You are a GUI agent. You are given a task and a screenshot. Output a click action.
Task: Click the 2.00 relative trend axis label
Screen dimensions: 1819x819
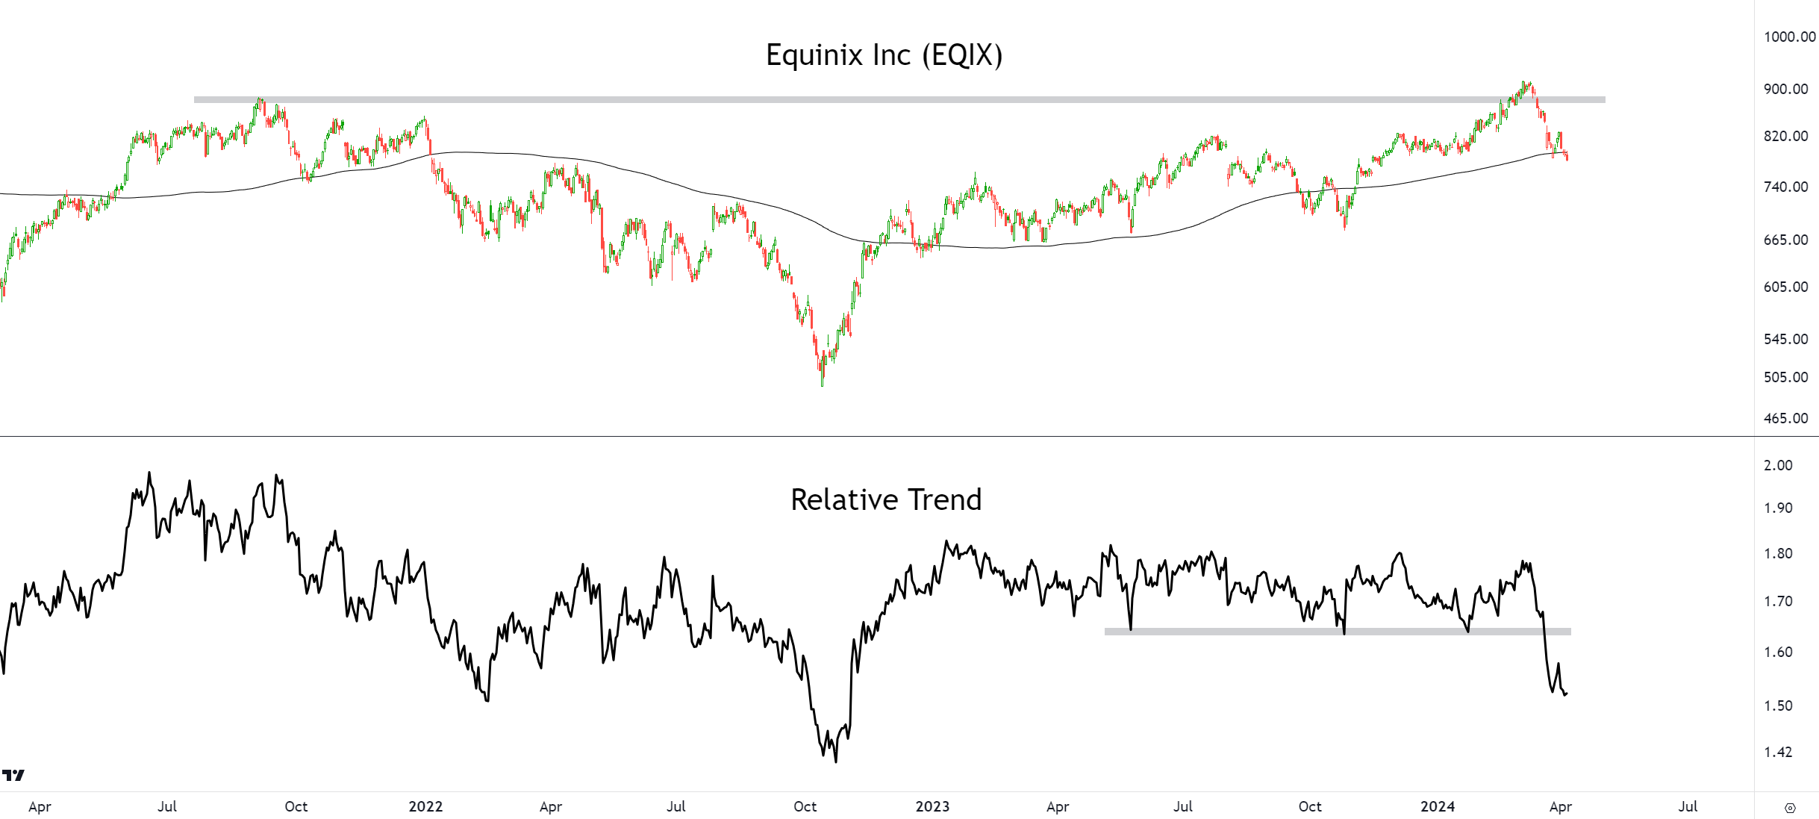click(1778, 465)
